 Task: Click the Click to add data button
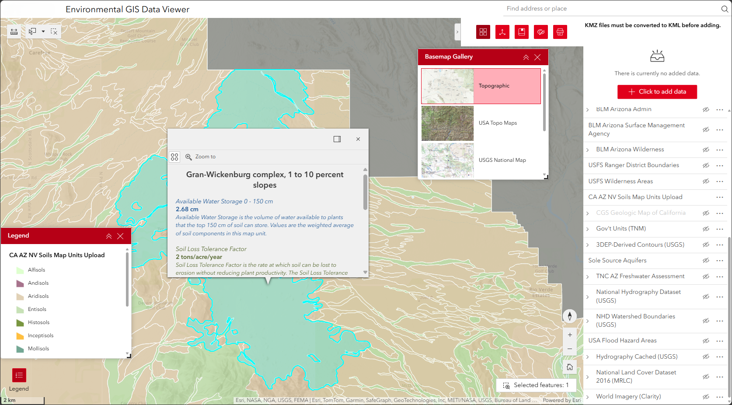657,92
